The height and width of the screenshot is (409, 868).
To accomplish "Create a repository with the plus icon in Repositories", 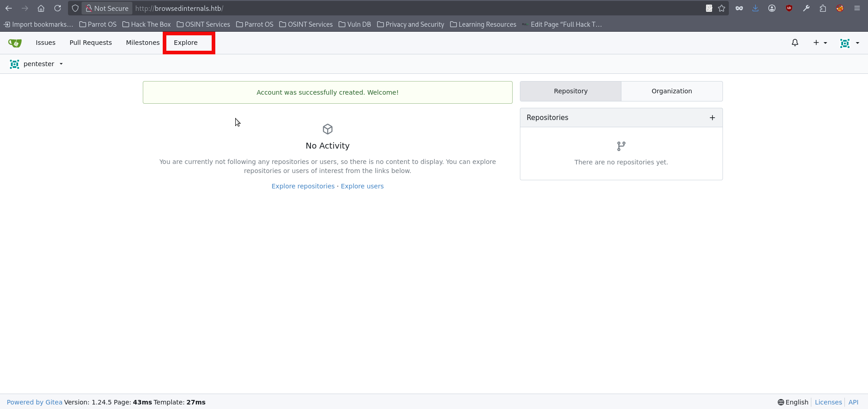I will pos(712,118).
